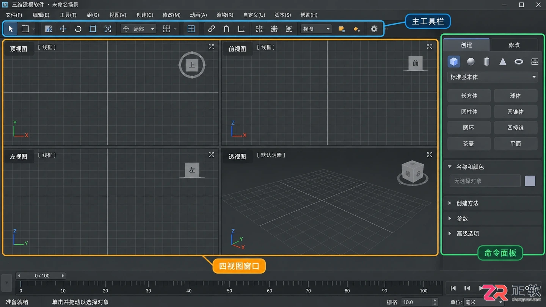Click the 长方体 button
This screenshot has height=307, width=546.
(x=469, y=96)
